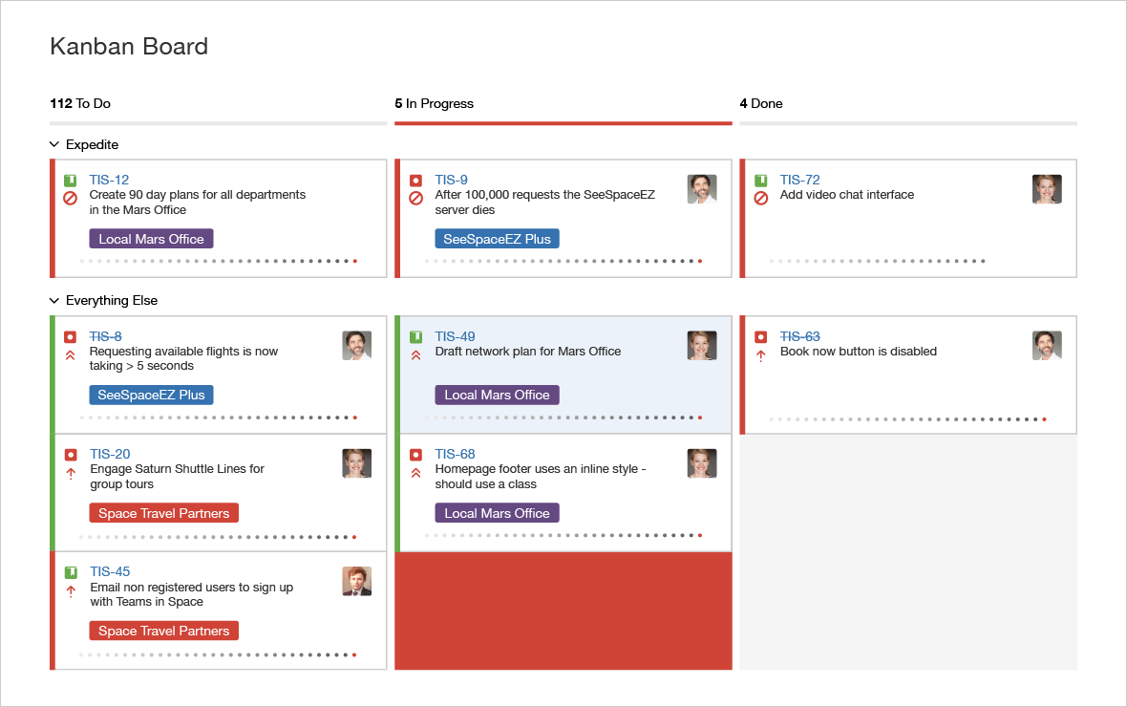Click the critical priority icon on TIS-68
The image size is (1127, 707).
pyautogui.click(x=415, y=473)
